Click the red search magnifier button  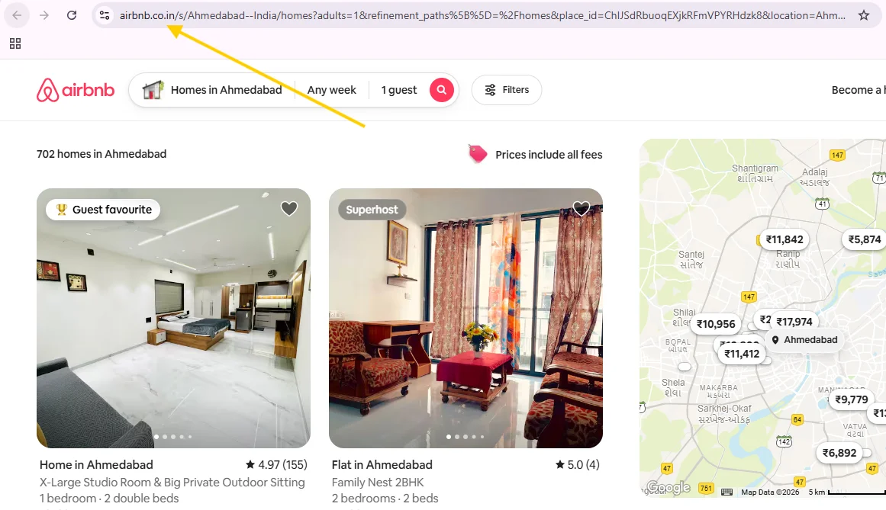tap(441, 89)
